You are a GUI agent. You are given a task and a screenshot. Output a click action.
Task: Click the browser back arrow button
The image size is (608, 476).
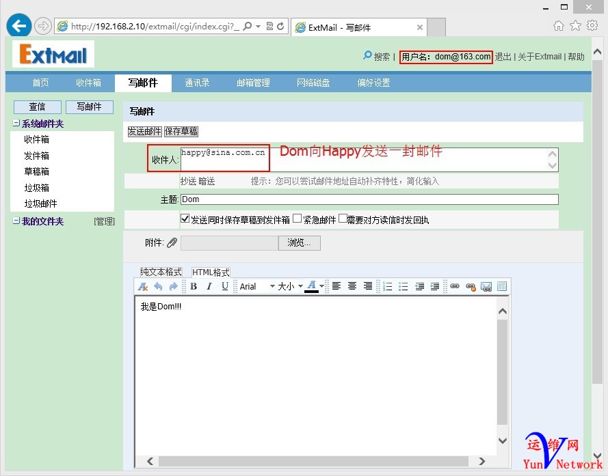pyautogui.click(x=18, y=26)
